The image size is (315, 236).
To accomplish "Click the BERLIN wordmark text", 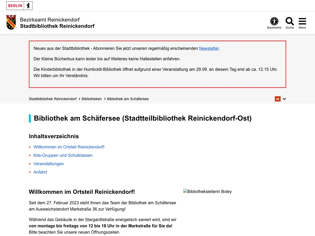I will coord(15,6).
